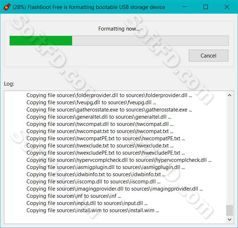The width and height of the screenshot is (238, 228).
Task: Select log line for hypervcomplcheck.dll
Action: pyautogui.click(x=119, y=160)
